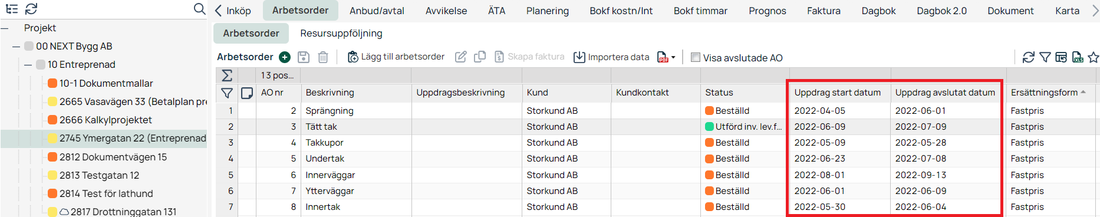This screenshot has width=1100, height=217.
Task: Collapse the 00 NEXT Bygg AB node
Action: coord(17,47)
